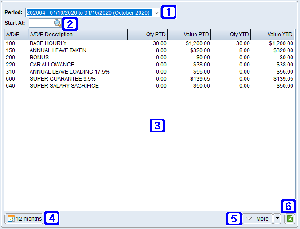
Task: Click the Value YTD column header
Action: pos(273,35)
